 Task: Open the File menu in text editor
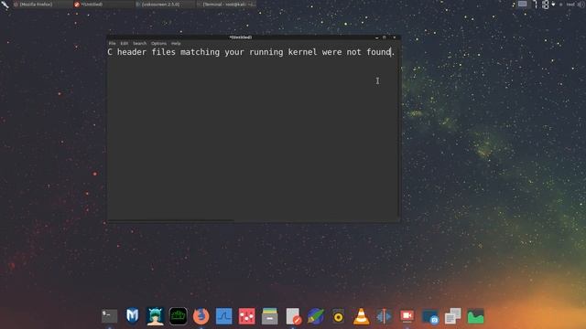point(112,43)
